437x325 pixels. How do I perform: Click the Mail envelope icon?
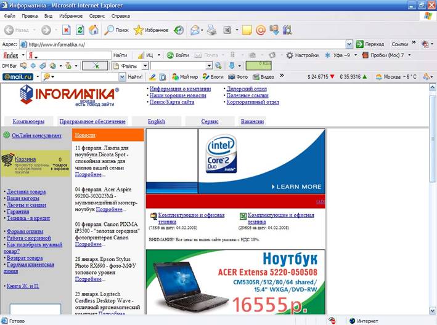click(195, 30)
